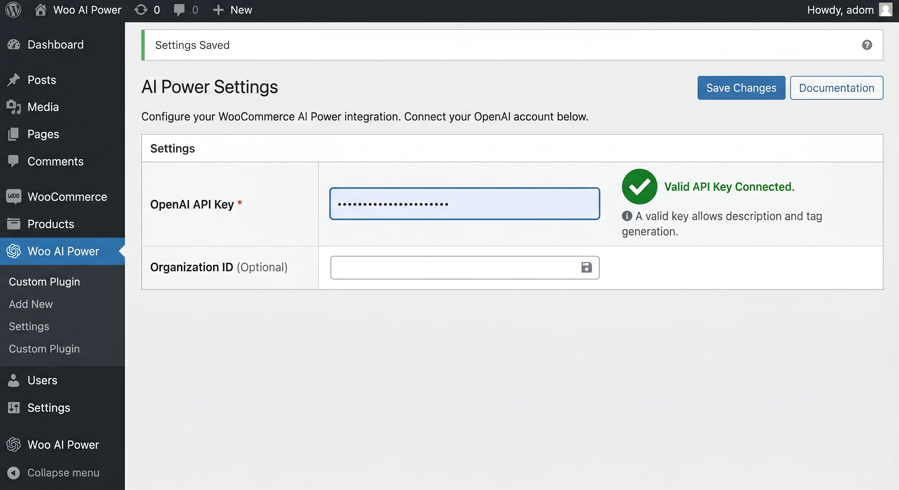Click the WooCommerce woo icon

[x=14, y=196]
